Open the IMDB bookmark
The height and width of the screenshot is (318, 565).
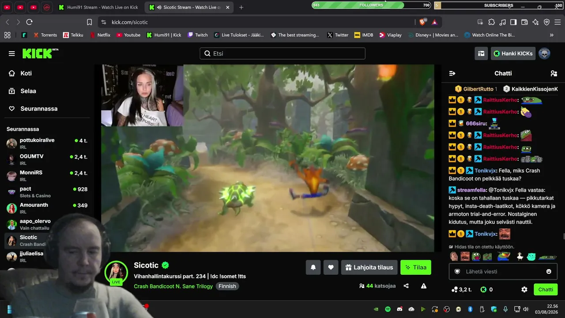(x=364, y=35)
